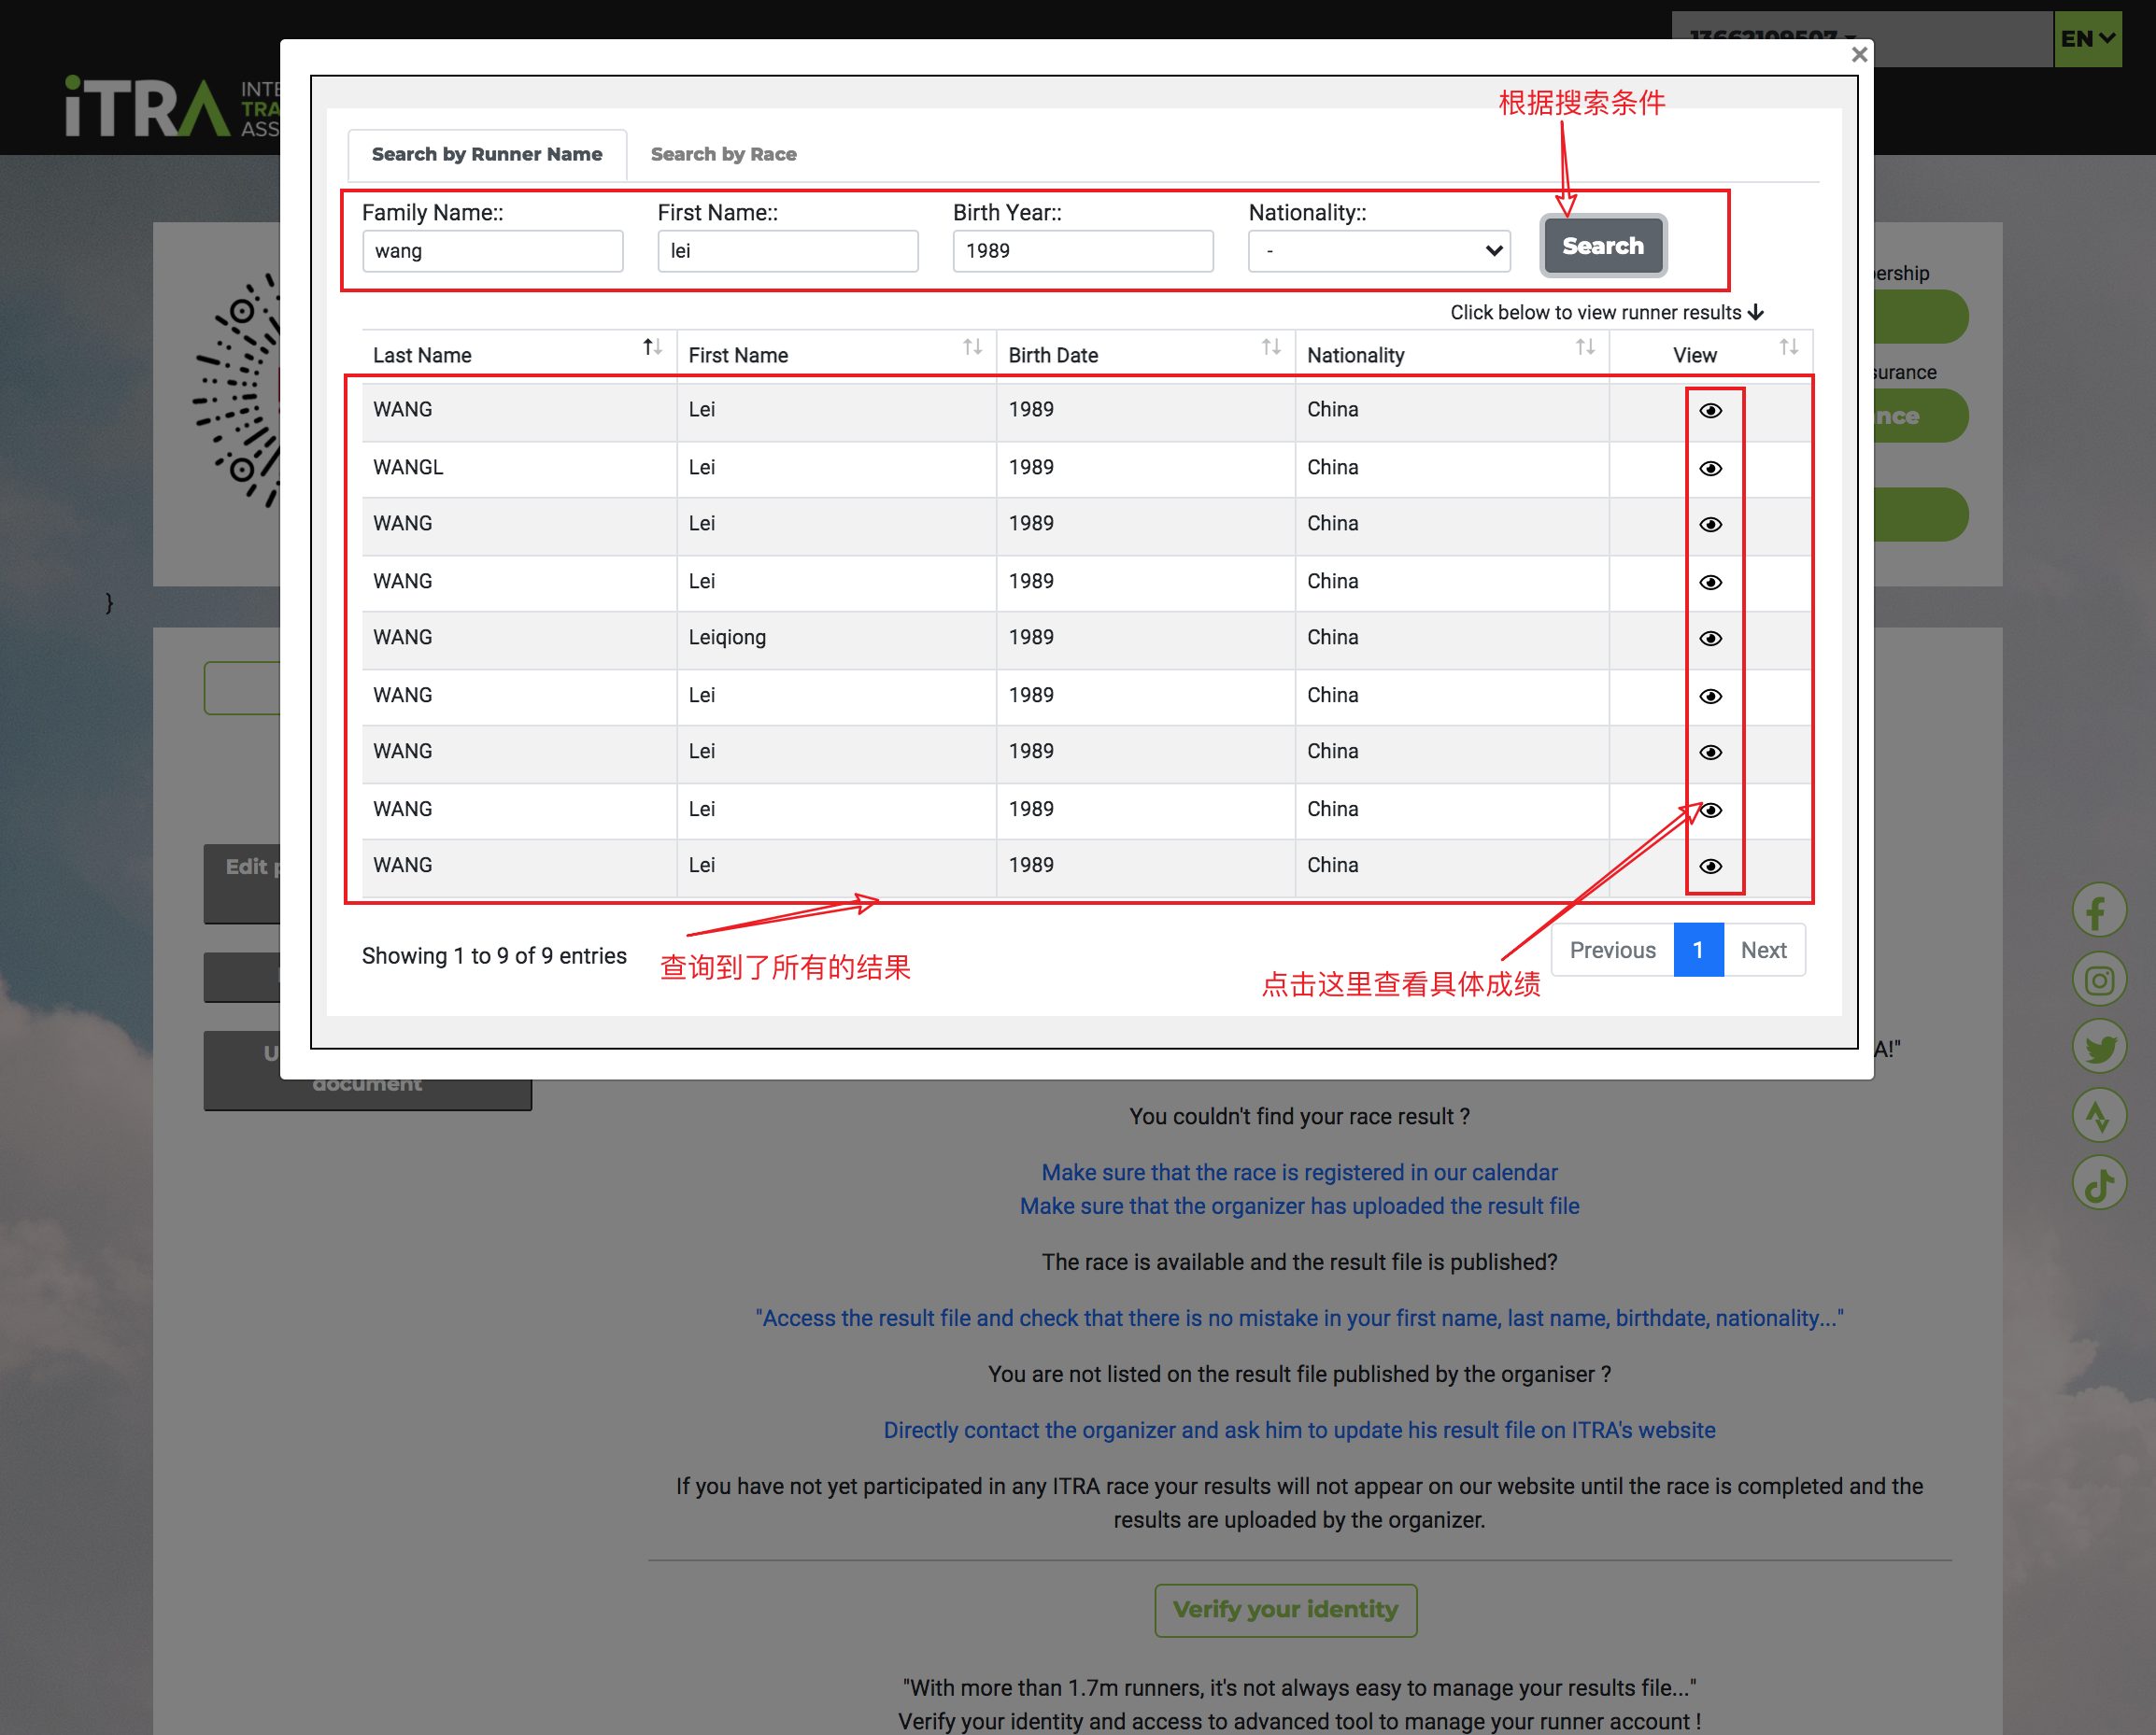Switch to Search by Race tab

tap(723, 154)
